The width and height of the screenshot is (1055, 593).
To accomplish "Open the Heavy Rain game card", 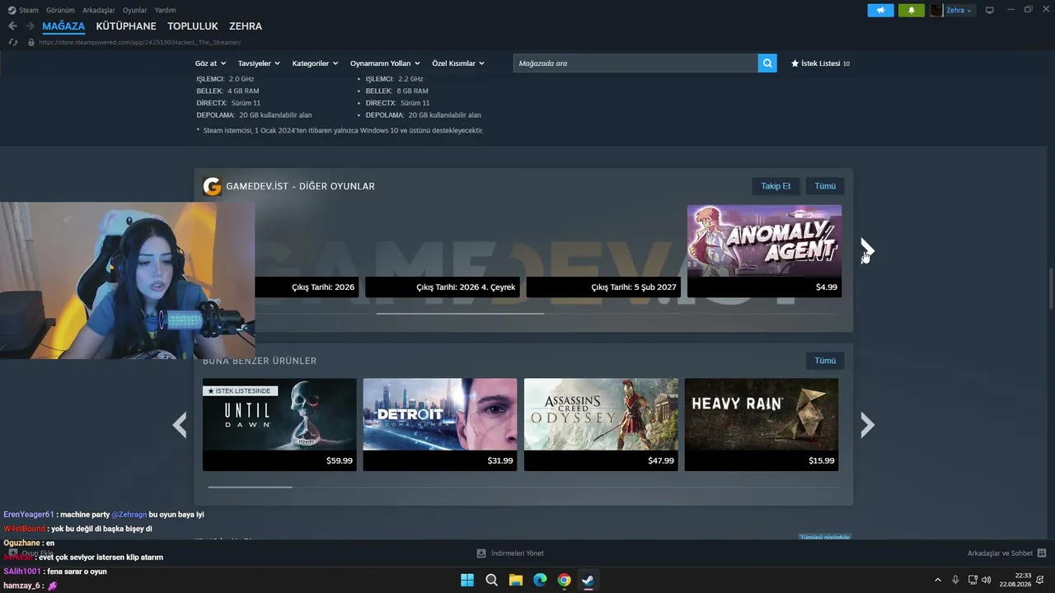I will coord(762,425).
